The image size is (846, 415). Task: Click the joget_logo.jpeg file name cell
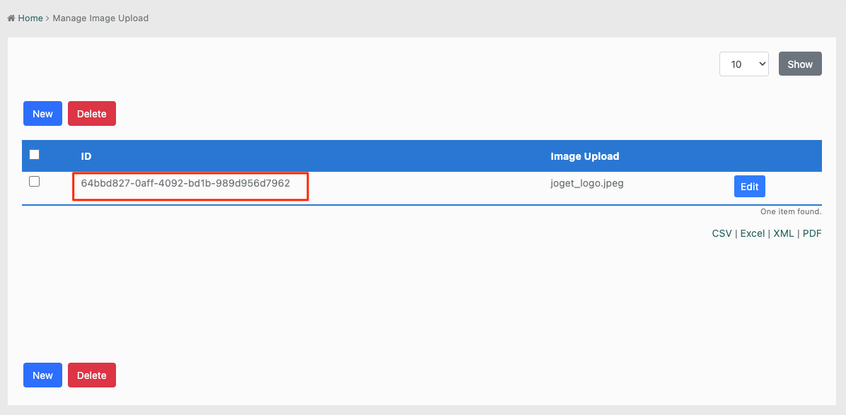click(x=586, y=183)
